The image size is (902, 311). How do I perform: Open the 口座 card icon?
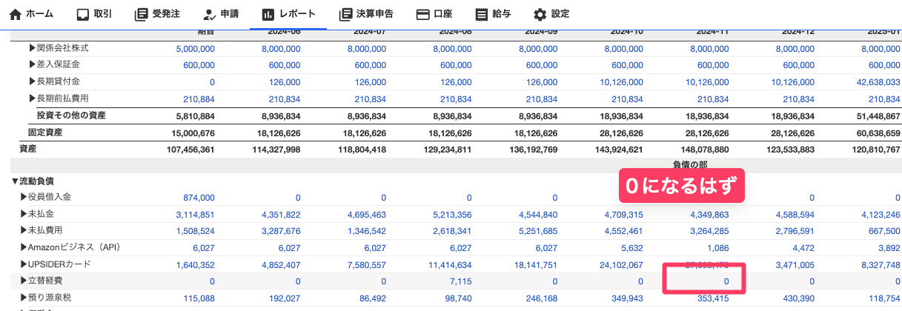tap(423, 14)
